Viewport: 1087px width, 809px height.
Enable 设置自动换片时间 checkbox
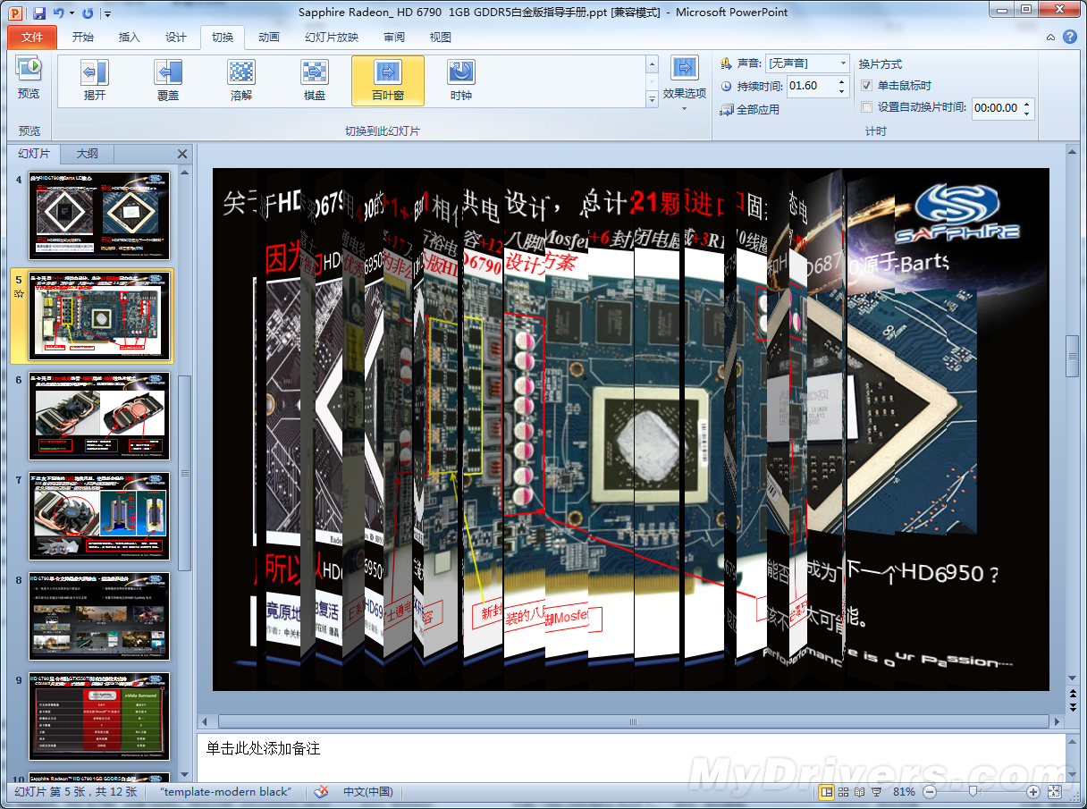(x=866, y=107)
